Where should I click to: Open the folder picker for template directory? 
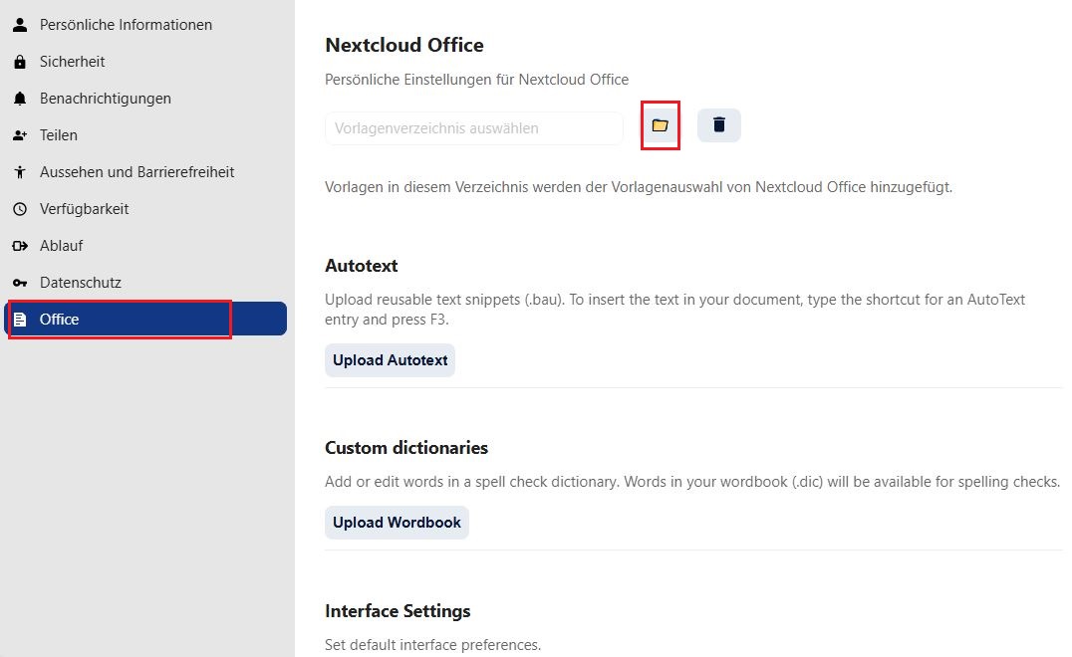point(660,125)
